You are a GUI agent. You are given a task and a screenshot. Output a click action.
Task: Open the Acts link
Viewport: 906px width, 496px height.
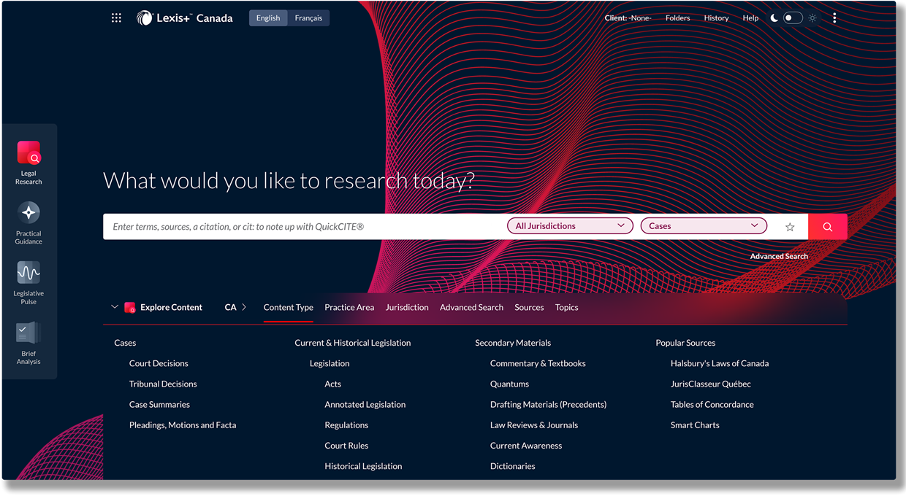click(x=332, y=384)
